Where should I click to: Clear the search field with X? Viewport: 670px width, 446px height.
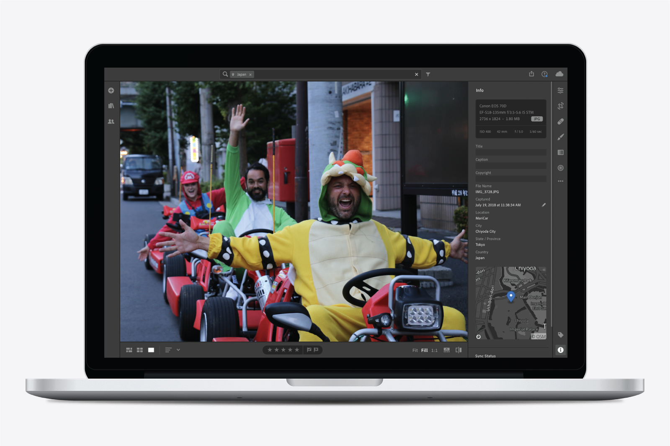coord(416,74)
